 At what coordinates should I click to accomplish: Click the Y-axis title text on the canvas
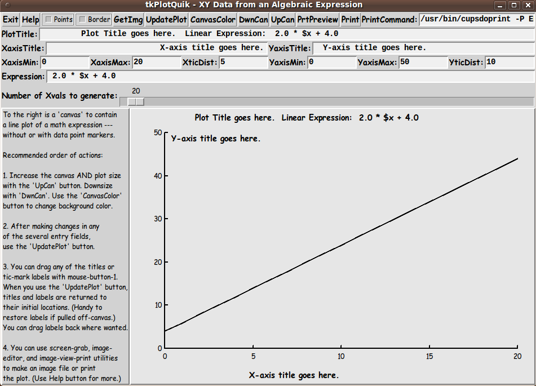pos(216,139)
